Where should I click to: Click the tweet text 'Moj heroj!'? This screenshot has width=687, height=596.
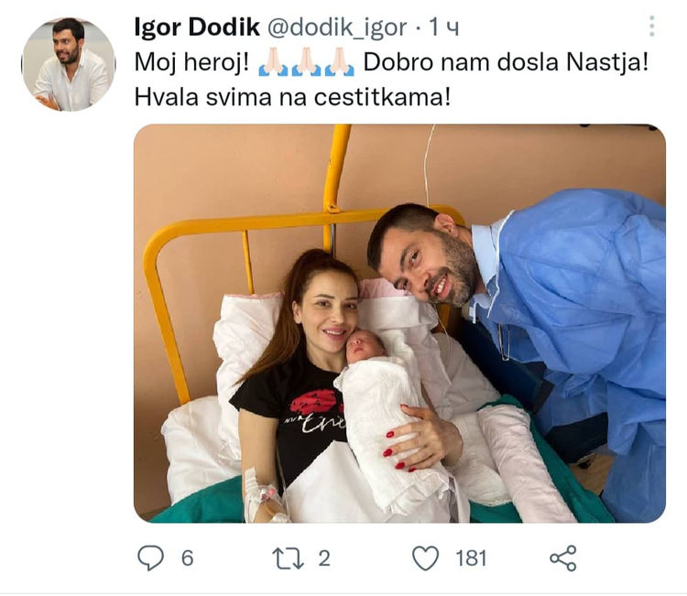coord(191,62)
